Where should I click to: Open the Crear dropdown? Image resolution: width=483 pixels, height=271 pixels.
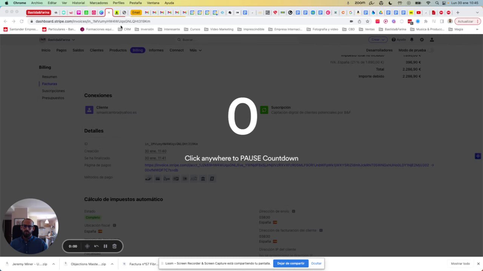coord(378,40)
